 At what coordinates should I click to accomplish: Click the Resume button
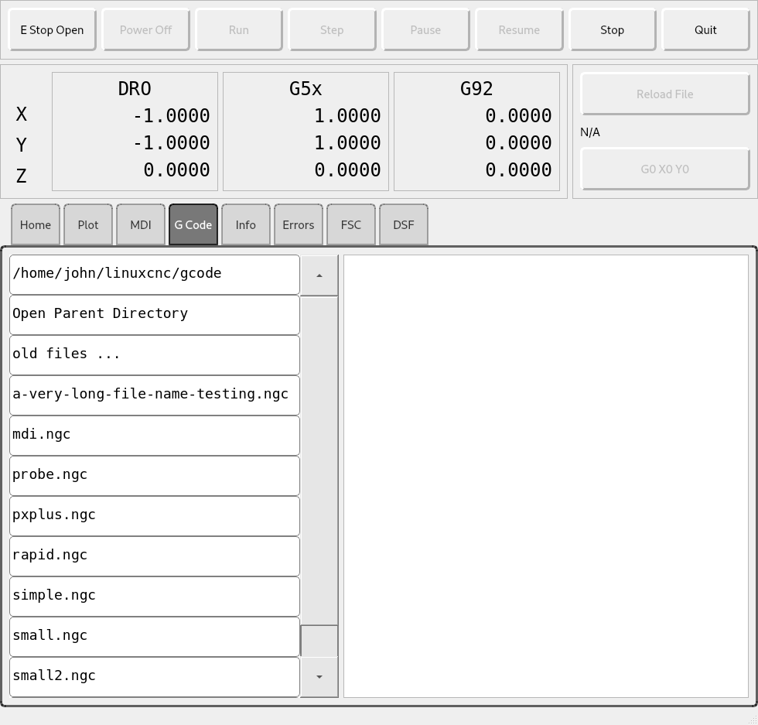[519, 30]
